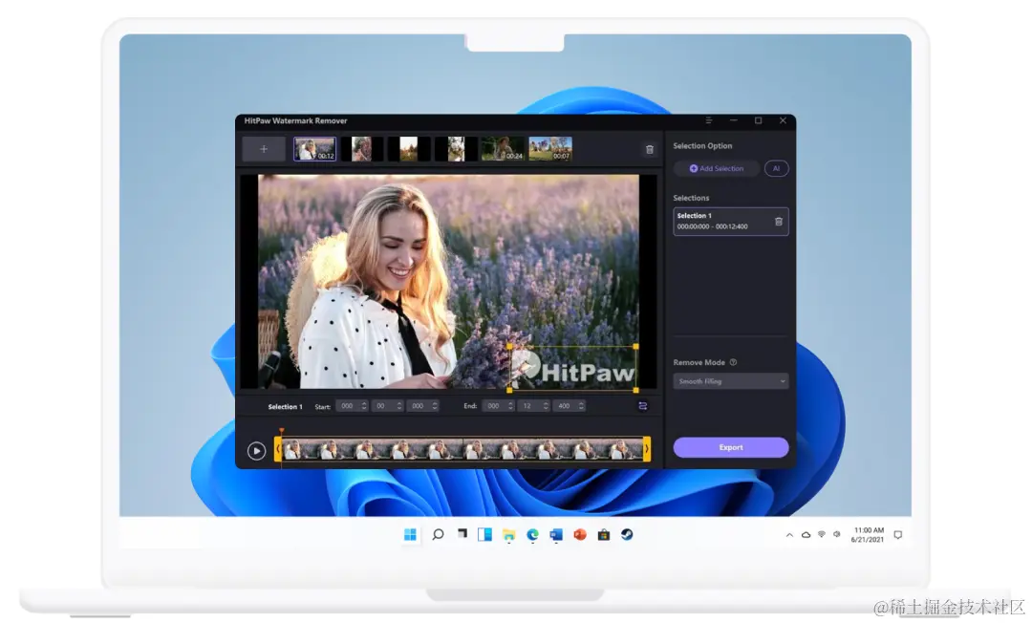1032x623 pixels.
Task: Play the video preview
Action: (257, 451)
